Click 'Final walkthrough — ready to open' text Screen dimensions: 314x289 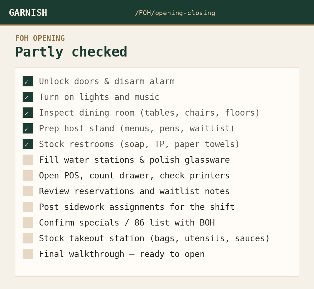[122, 254]
